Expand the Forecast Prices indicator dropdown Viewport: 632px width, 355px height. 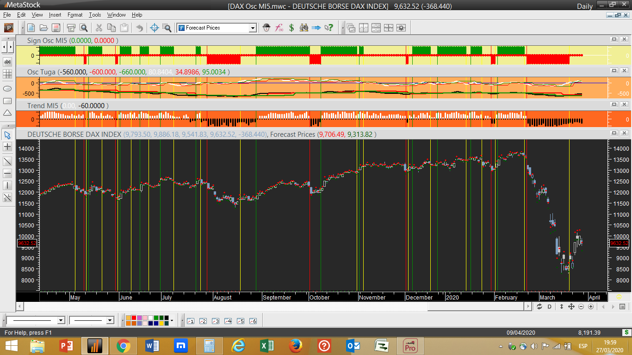253,28
